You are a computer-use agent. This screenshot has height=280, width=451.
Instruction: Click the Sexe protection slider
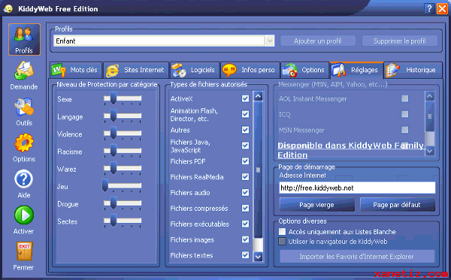pos(123,99)
